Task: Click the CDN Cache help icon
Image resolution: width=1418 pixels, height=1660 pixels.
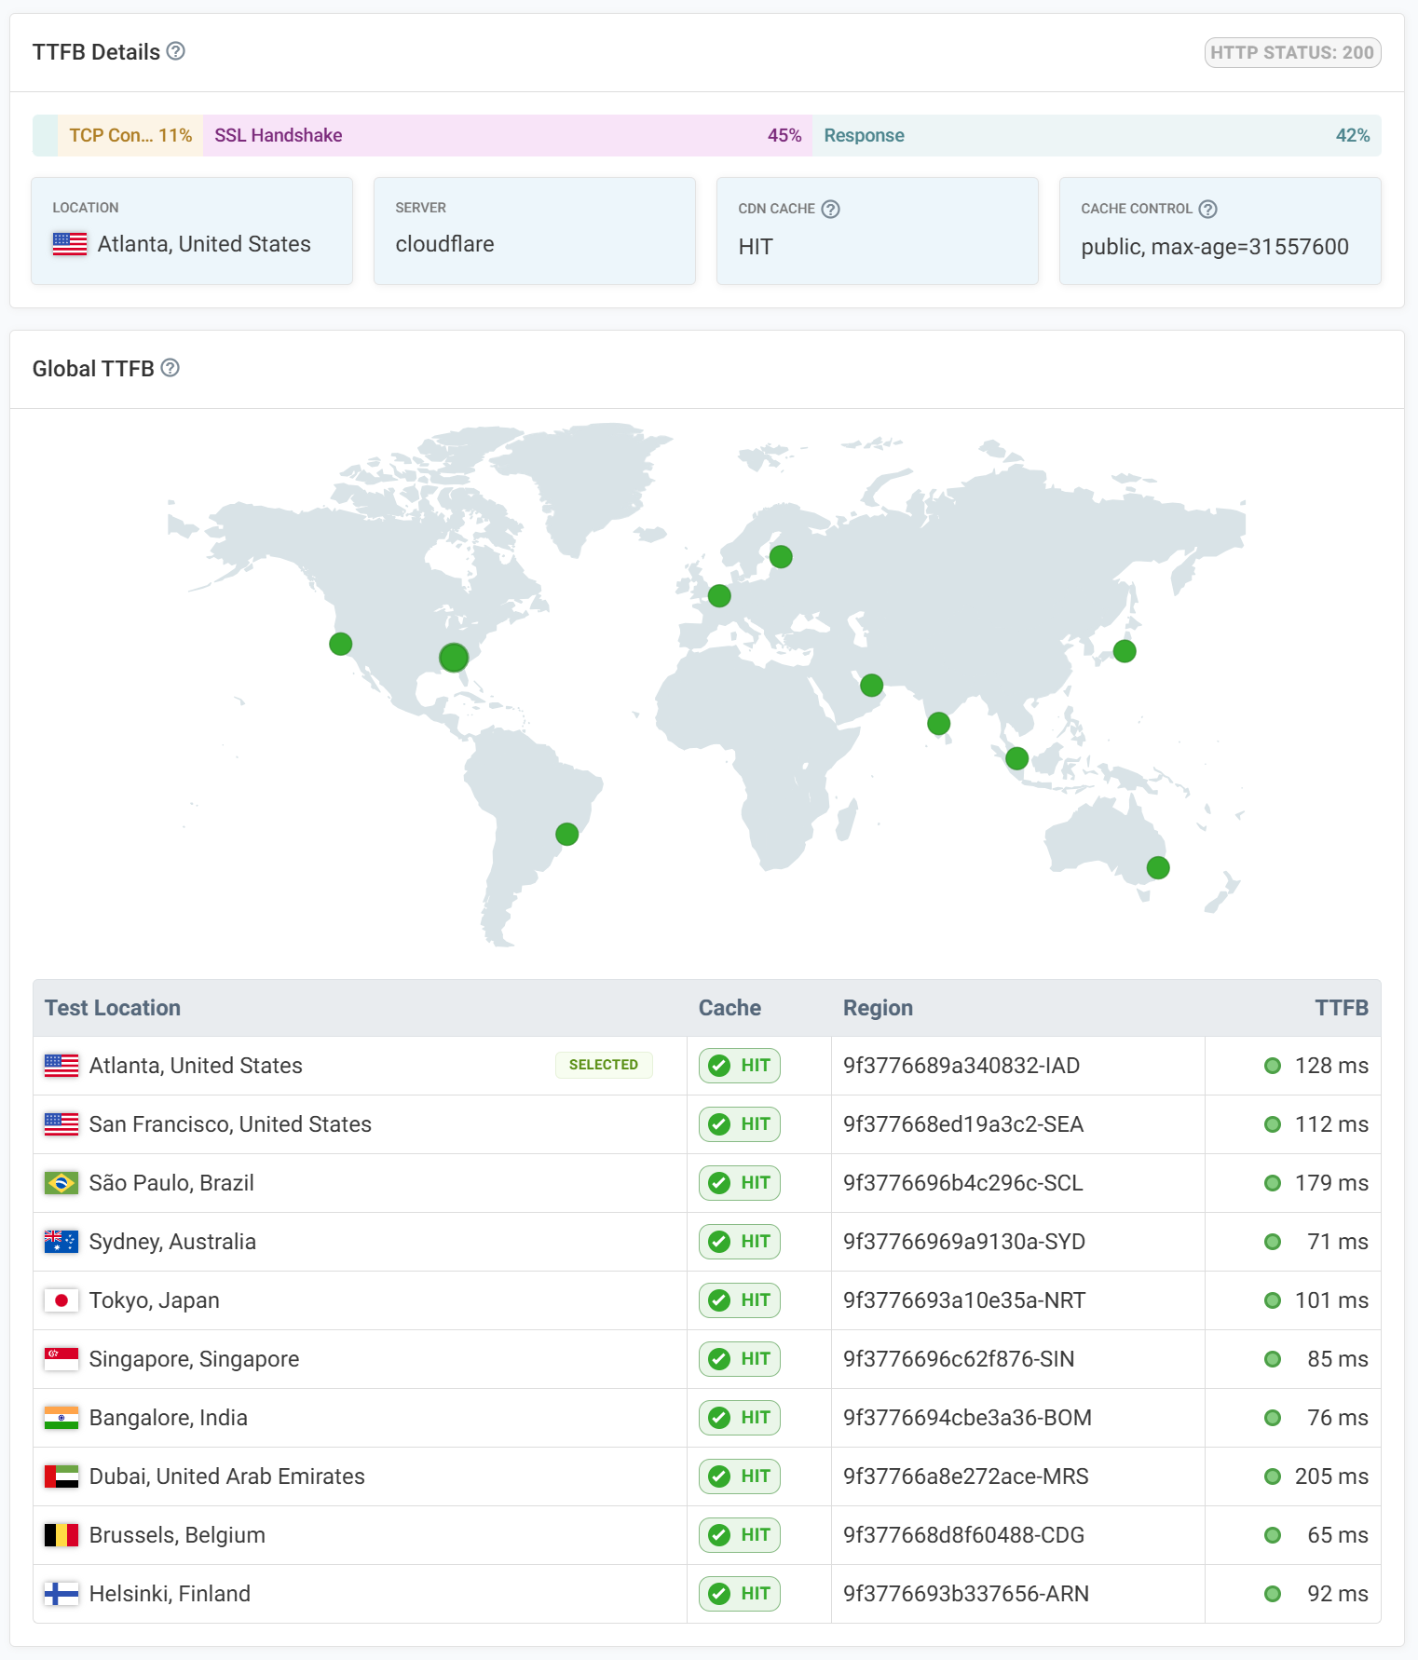Action: click(830, 209)
